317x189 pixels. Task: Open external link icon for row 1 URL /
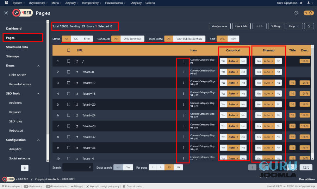[x=77, y=61]
